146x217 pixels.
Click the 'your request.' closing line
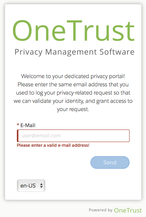[73, 109]
